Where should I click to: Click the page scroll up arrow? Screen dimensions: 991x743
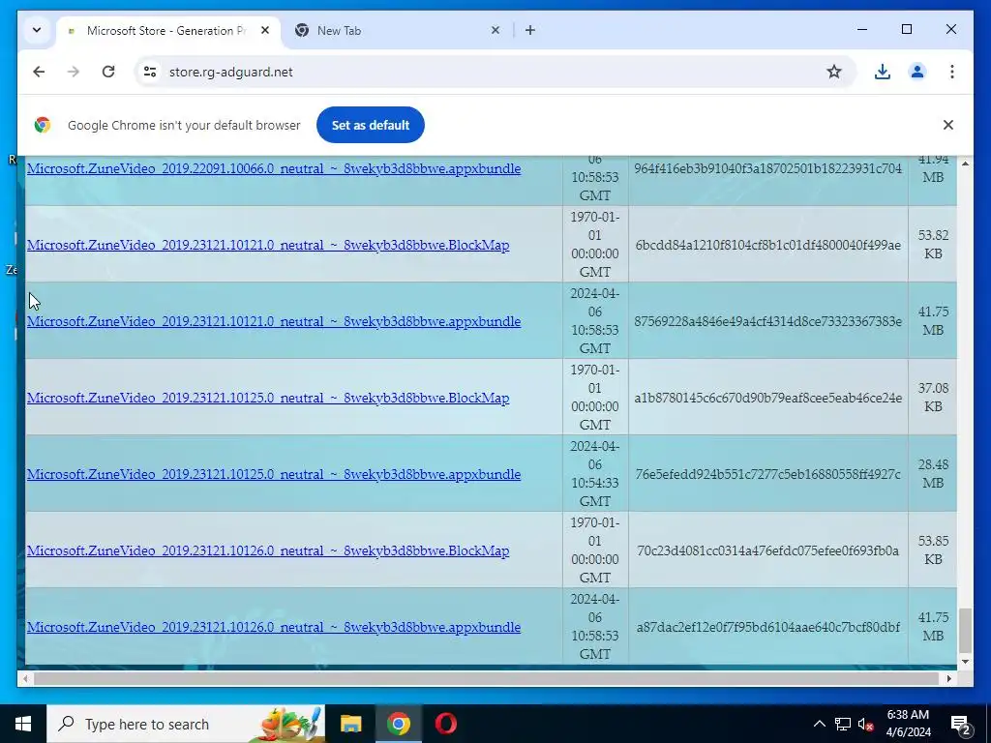coord(965,163)
